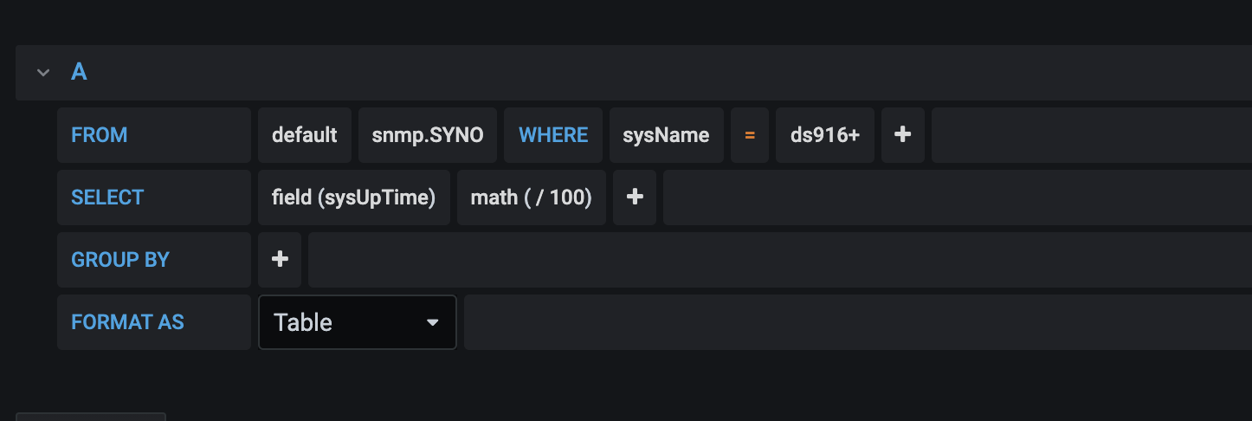Viewport: 1252px width, 421px height.
Task: Change the equals operator in WHERE
Action: coord(750,135)
